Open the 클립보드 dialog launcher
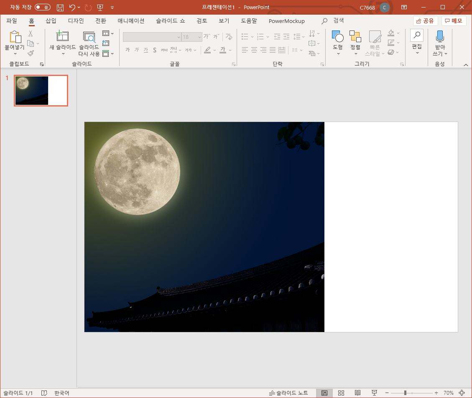The image size is (472, 398). 42,64
